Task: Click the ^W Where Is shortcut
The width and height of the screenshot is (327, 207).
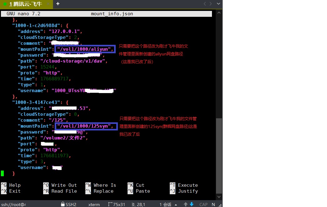Action: click(101, 185)
